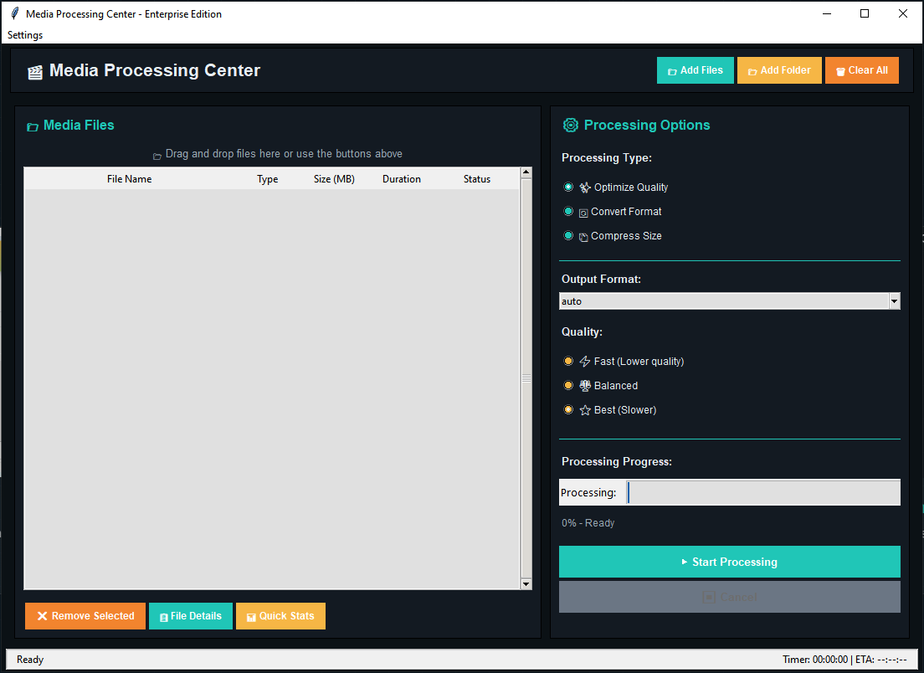The height and width of the screenshot is (673, 924).
Task: Select the Optimize Quality radio button
Action: [x=569, y=188]
